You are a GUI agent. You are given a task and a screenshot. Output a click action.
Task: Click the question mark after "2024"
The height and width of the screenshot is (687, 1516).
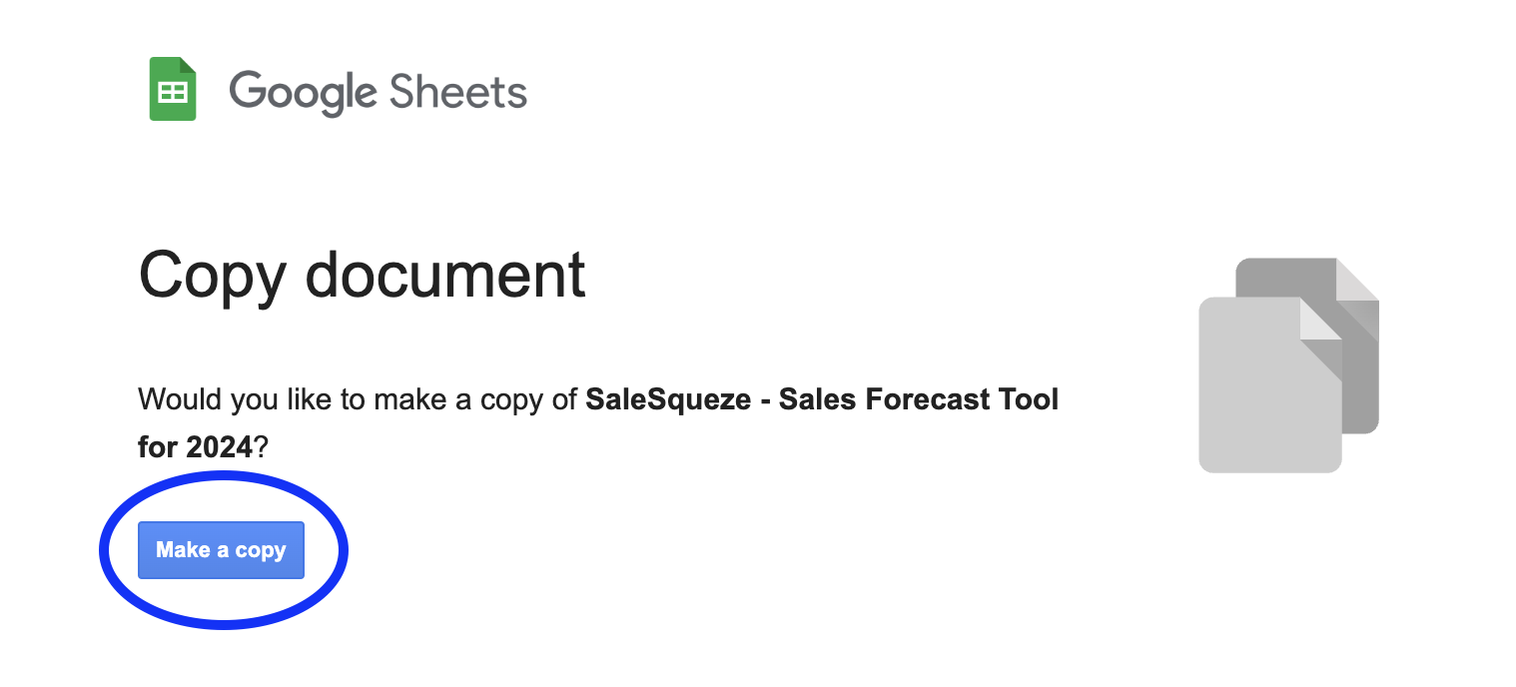click(x=262, y=447)
